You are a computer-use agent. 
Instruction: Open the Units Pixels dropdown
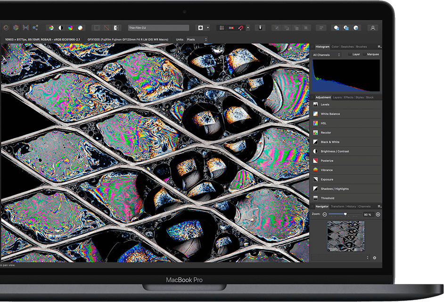197,39
